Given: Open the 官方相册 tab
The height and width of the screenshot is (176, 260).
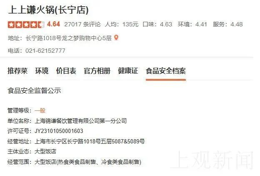Looking at the screenshot, I should [97, 71].
